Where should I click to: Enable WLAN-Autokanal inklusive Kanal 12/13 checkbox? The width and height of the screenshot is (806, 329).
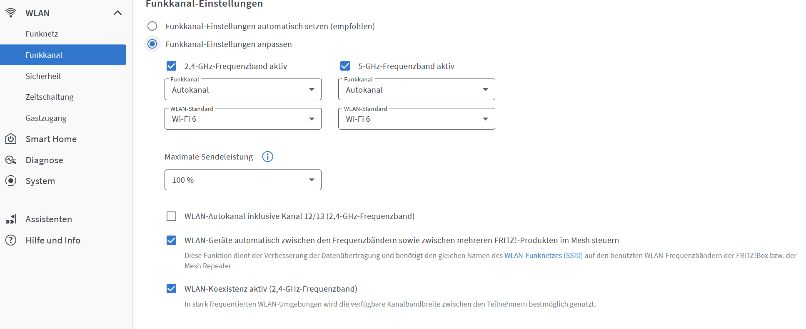(172, 216)
